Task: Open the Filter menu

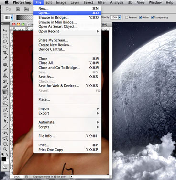Action: click(101, 2)
